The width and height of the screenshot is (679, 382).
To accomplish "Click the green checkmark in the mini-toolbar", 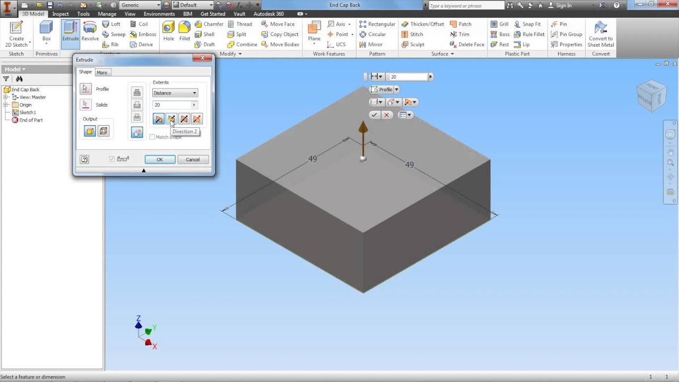I will click(x=375, y=115).
